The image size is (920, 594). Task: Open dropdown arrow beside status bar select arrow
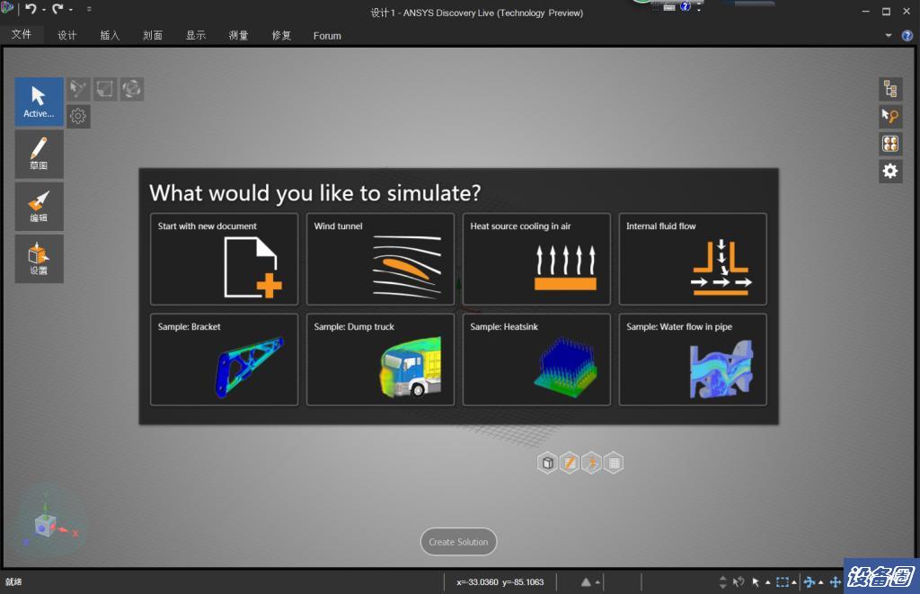[x=767, y=582]
